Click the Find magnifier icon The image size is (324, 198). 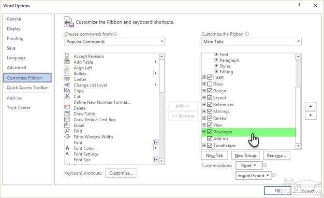point(67,131)
